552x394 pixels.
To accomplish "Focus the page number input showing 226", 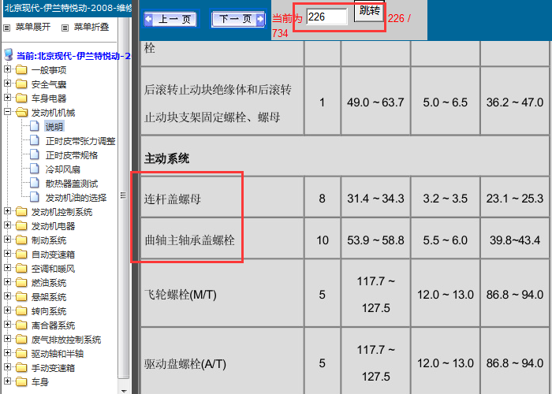I will click(x=326, y=17).
